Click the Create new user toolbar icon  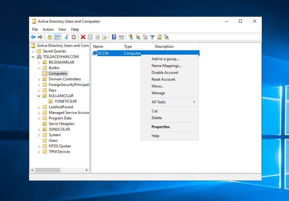[x=131, y=37]
